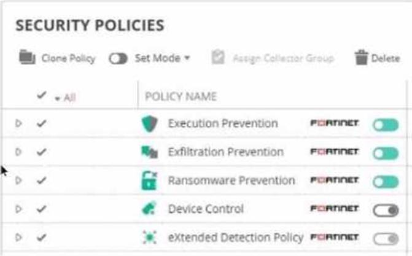Select the Exfiltration Prevention policy name
The width and height of the screenshot is (412, 256).
point(225,152)
